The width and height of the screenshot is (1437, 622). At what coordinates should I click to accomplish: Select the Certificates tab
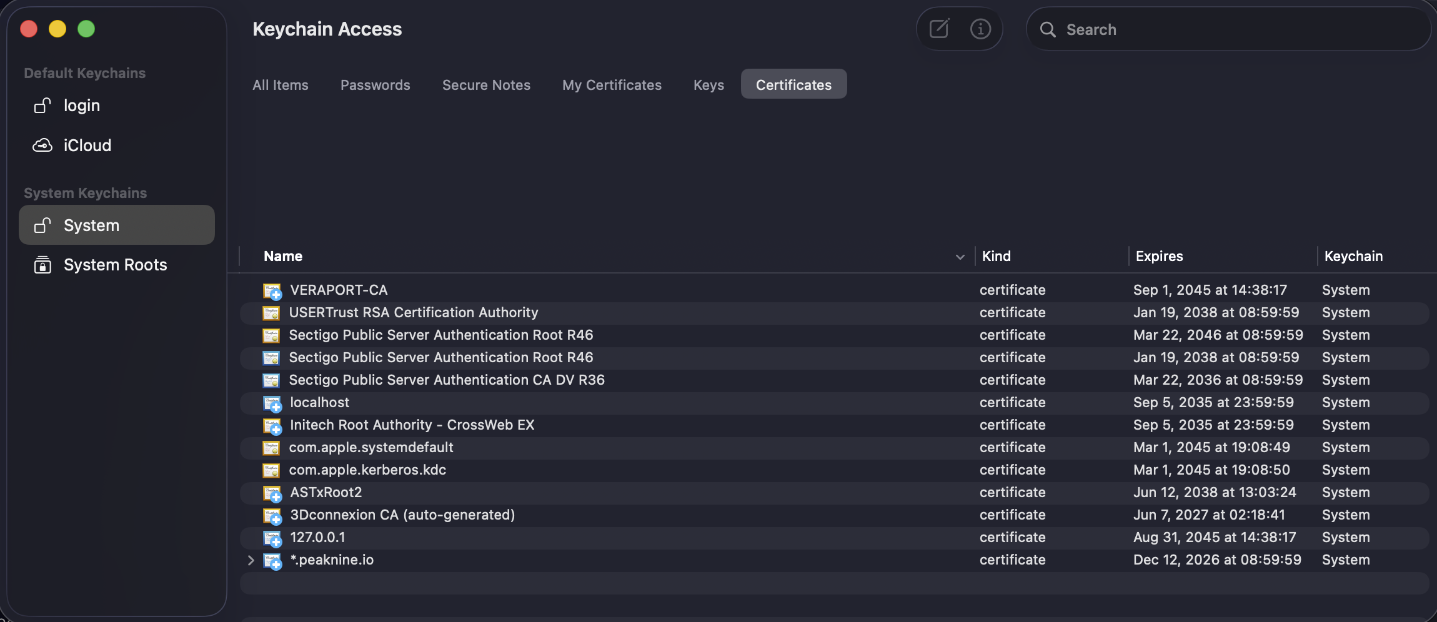click(794, 84)
